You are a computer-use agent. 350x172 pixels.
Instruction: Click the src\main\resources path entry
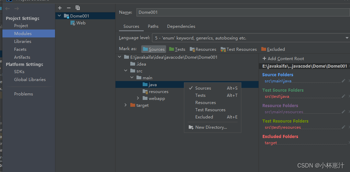click(284, 112)
